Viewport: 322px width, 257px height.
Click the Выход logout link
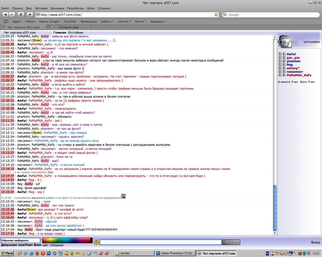pyautogui.click(x=315, y=242)
